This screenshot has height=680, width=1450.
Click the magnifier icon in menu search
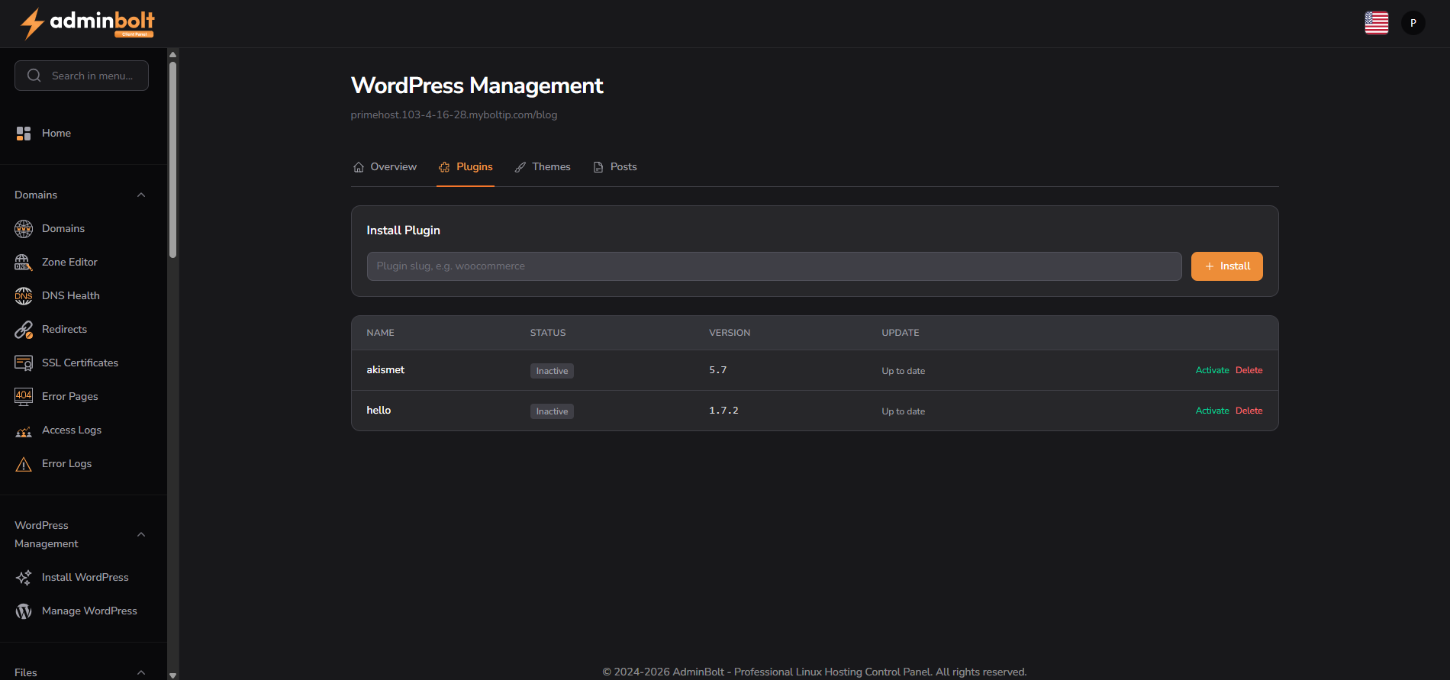click(34, 76)
